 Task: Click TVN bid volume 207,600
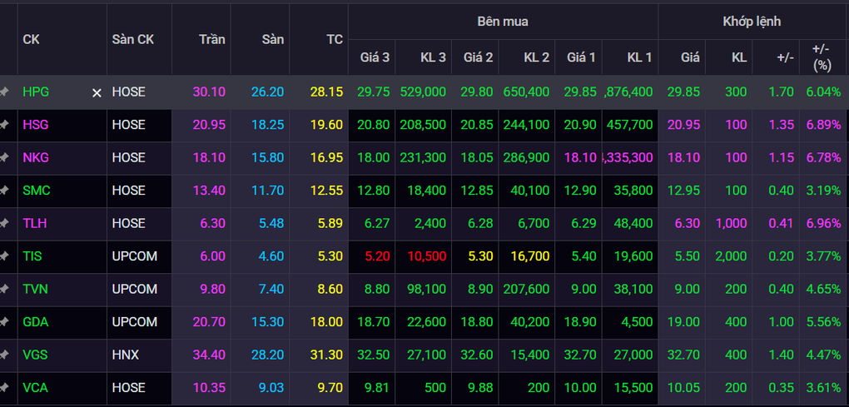[526, 289]
